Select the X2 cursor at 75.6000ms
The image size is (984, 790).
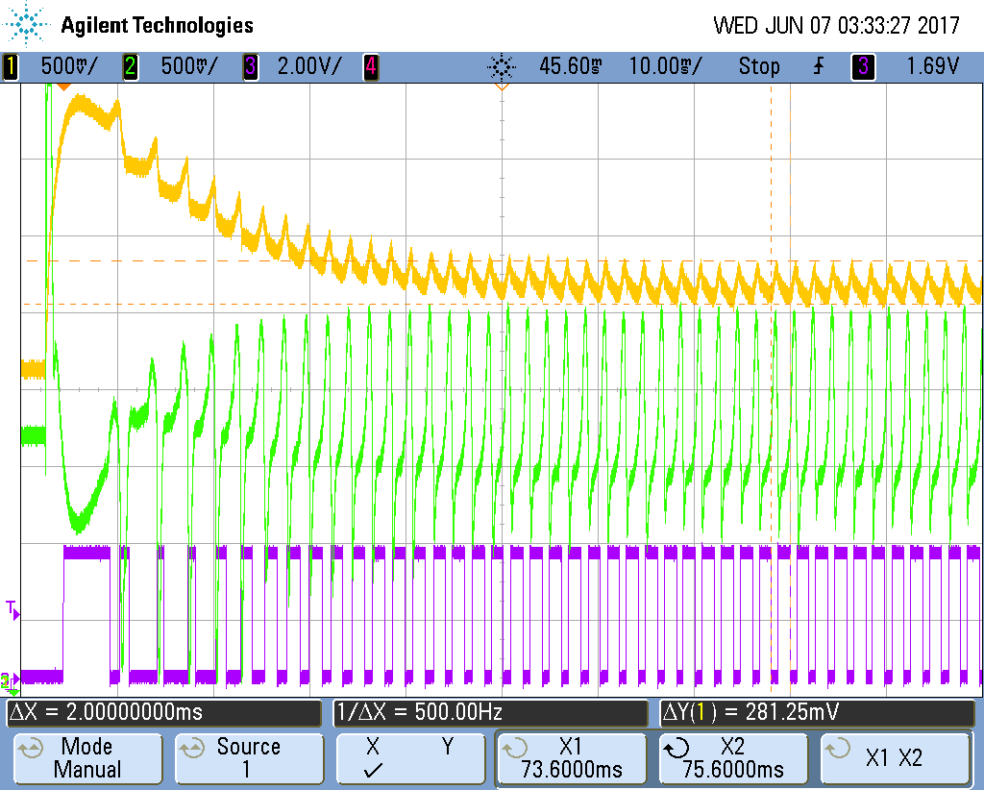[x=733, y=758]
